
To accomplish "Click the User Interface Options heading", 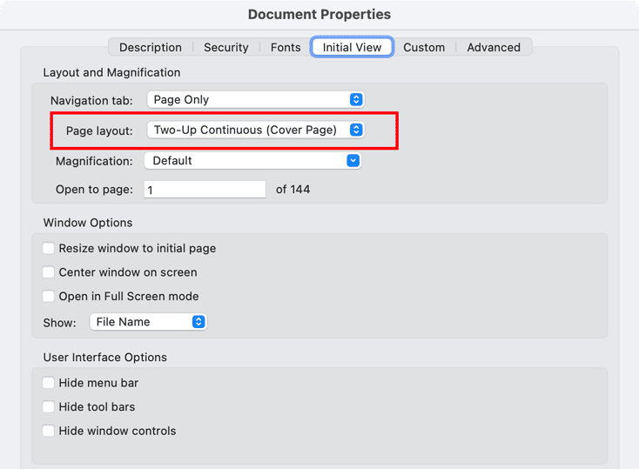I will 105,358.
